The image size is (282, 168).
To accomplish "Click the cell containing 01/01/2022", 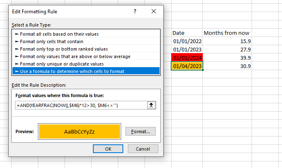I will tap(187, 41).
